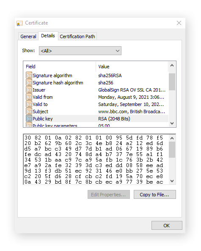
Task: Click the field list scroll down arrow
Action: (172, 123)
